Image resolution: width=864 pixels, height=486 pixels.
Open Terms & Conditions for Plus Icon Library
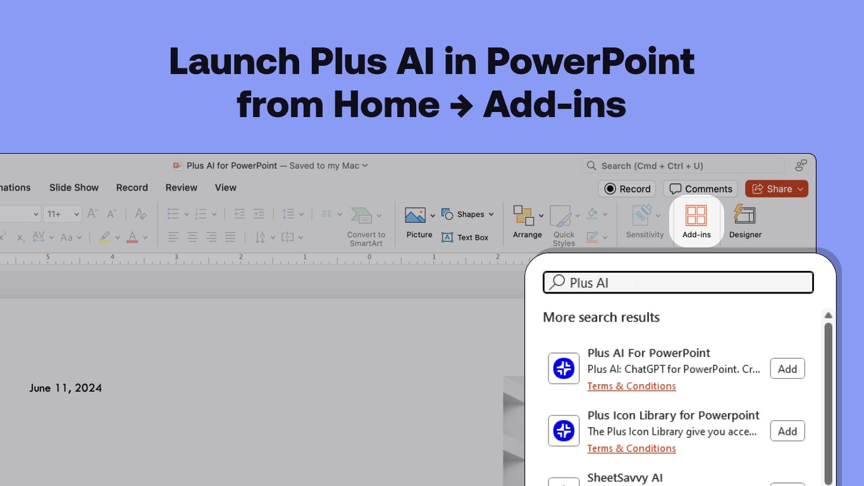click(x=631, y=448)
